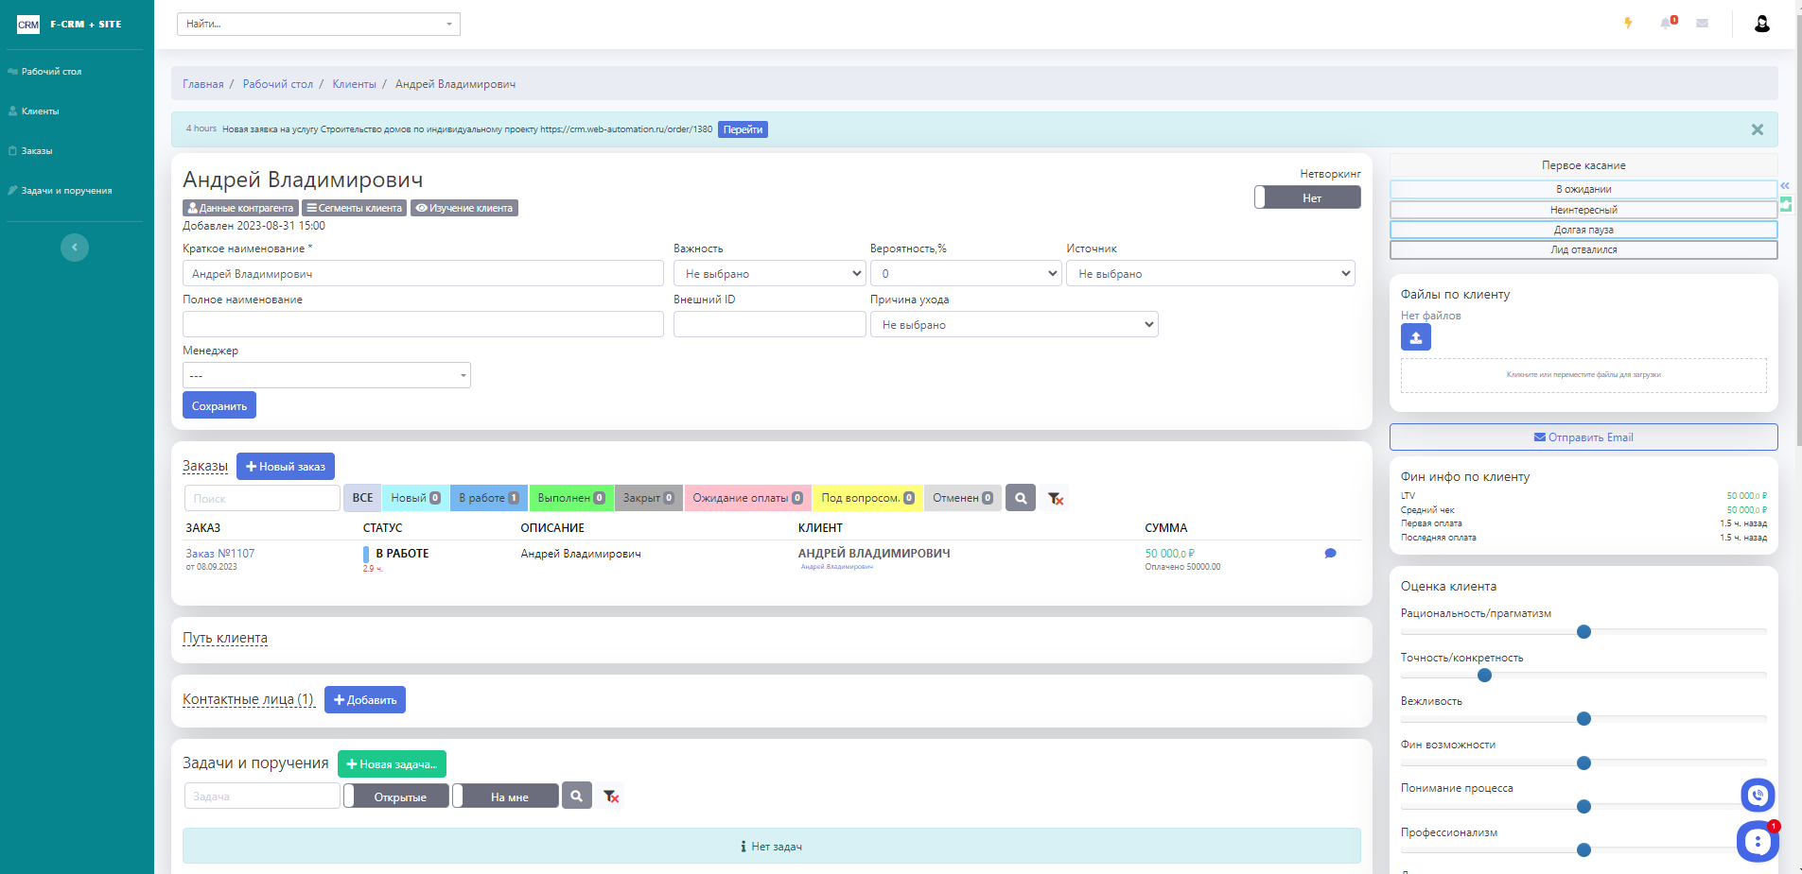The height and width of the screenshot is (874, 1802).
Task: Click the Новый заказ button
Action: click(285, 467)
